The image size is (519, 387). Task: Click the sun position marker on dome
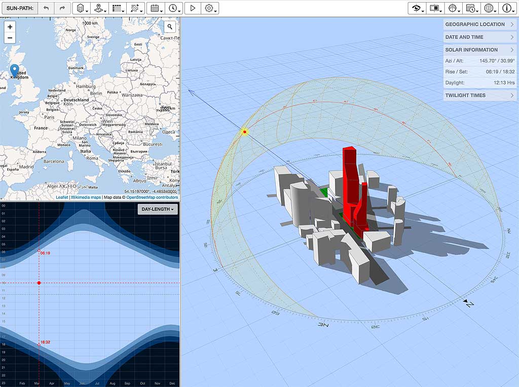point(245,132)
